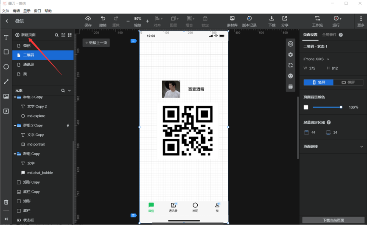Image resolution: width=367 pixels, height=227 pixels.
Task: Select 横屏 landscape orientation
Action: [348, 82]
